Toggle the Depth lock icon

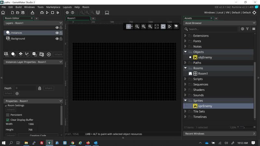[x=40, y=88]
